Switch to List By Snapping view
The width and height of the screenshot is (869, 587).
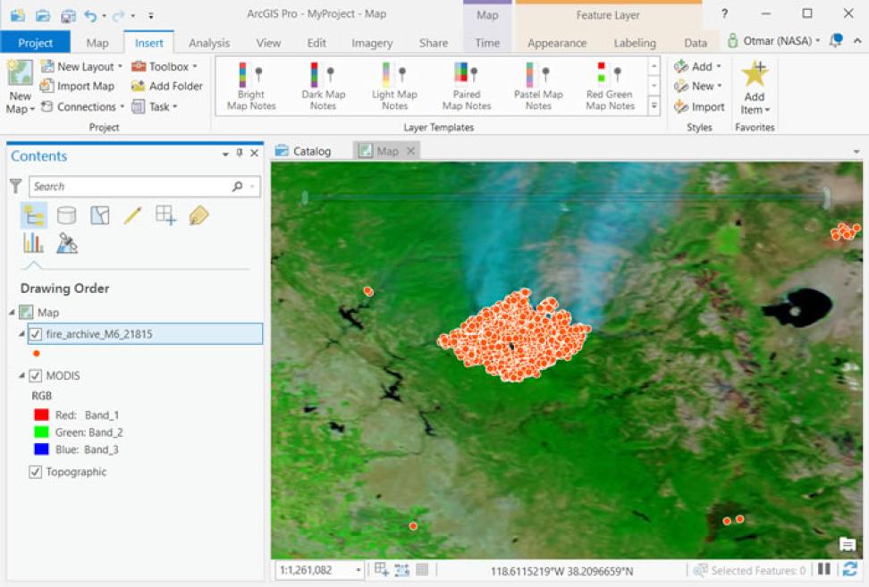[x=165, y=215]
